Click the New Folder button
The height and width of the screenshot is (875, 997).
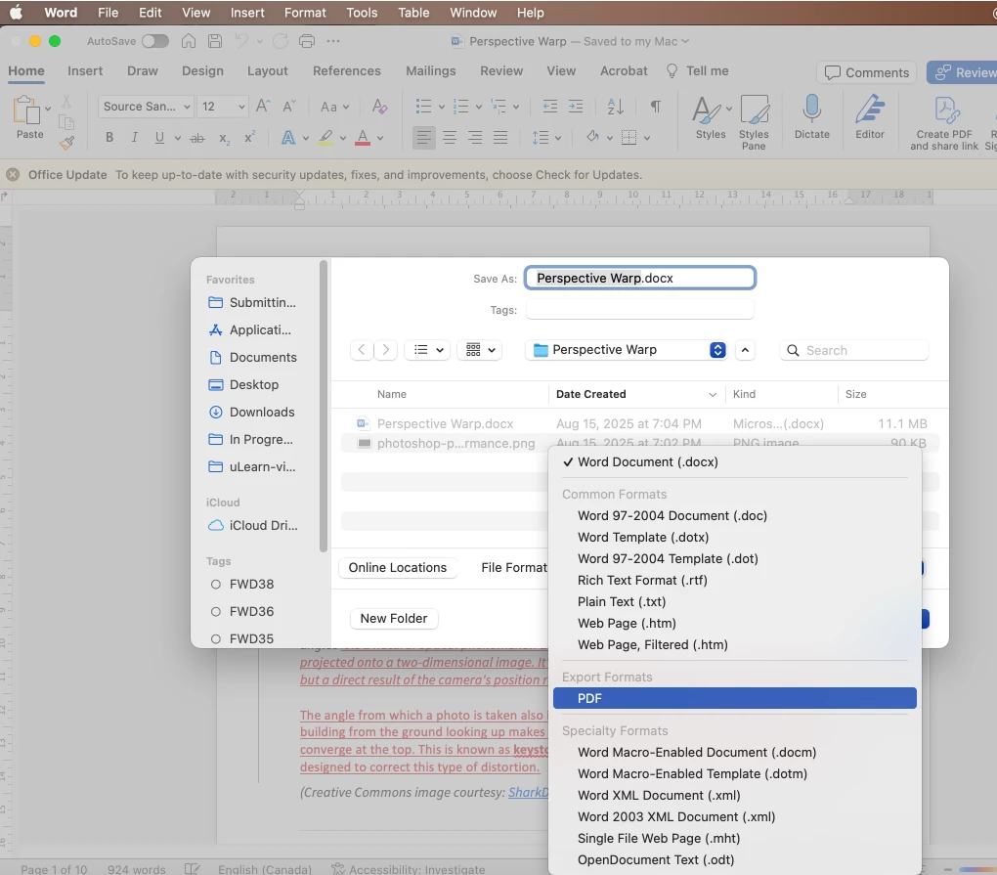tap(394, 618)
